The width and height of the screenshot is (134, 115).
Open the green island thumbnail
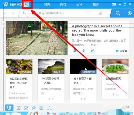[51, 67]
